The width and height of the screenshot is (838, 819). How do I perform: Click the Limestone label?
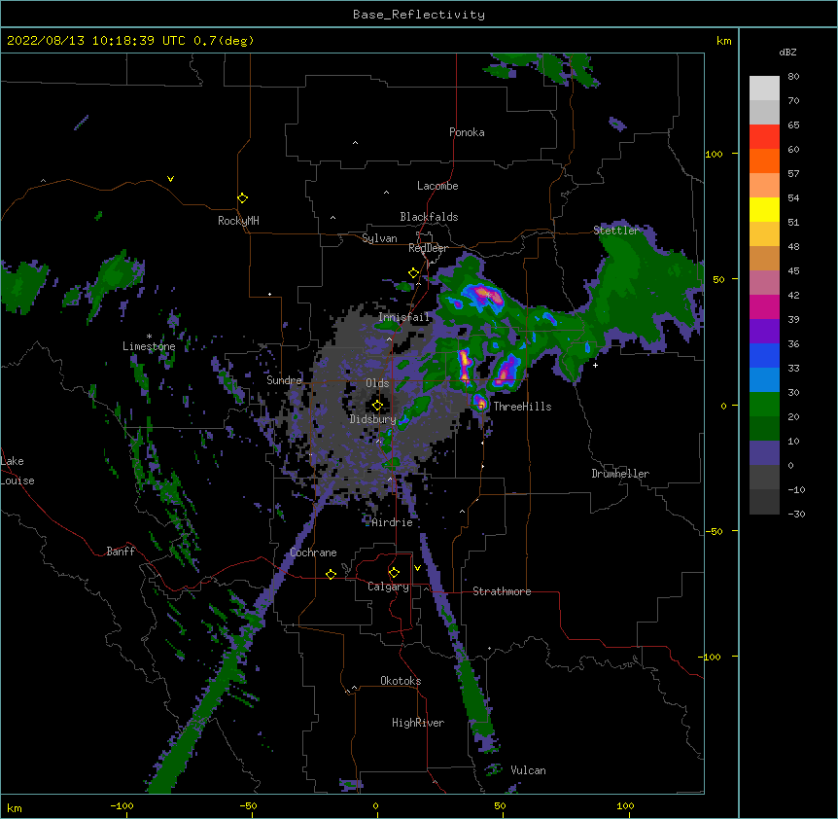(x=149, y=346)
